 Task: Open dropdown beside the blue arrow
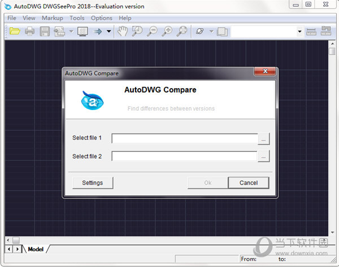pyautogui.click(x=109, y=31)
